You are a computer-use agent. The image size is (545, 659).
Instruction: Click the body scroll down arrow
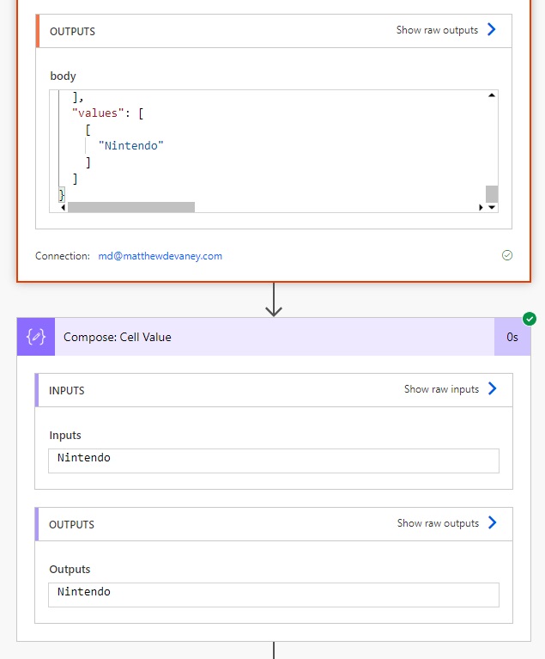coord(492,207)
